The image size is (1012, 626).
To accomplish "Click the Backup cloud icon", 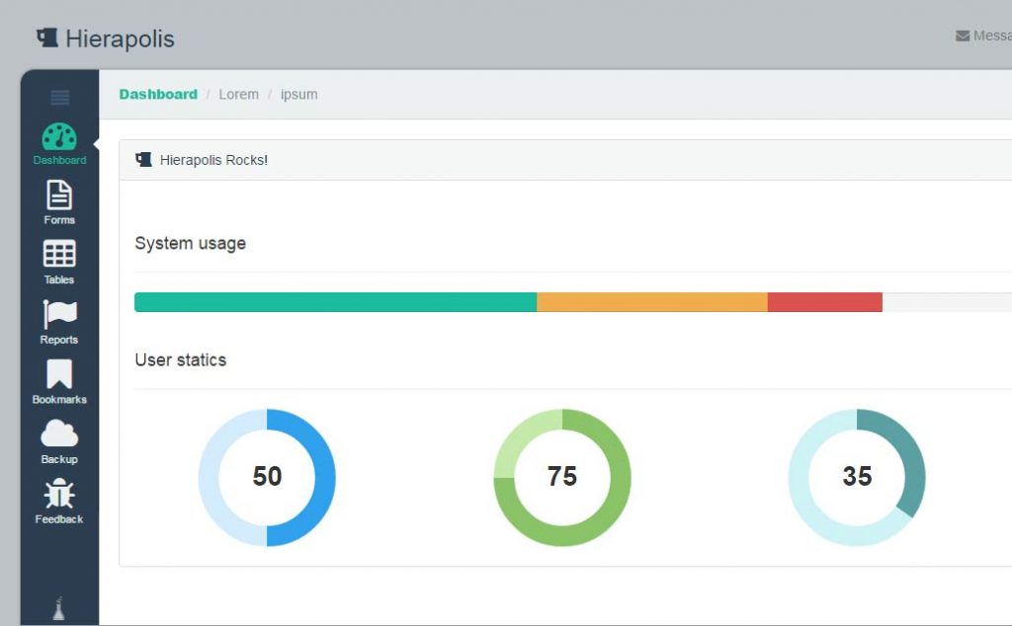I will pyautogui.click(x=58, y=434).
